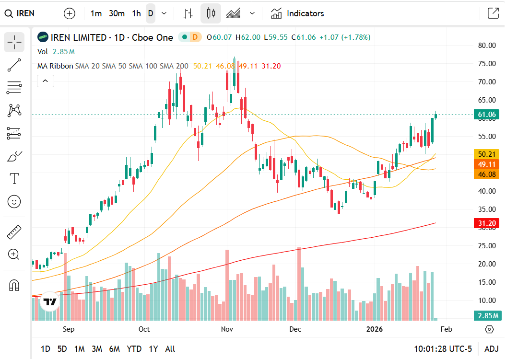Viewport: 506px width, 359px height.
Task: Select the trend line drawing tool
Action: (14, 65)
